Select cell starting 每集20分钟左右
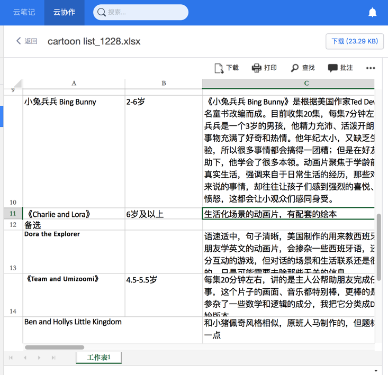This screenshot has height=375, width=388. coord(288,295)
